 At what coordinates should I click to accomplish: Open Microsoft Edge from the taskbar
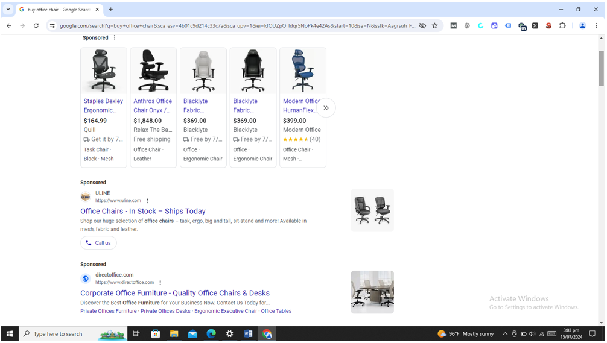pos(211,334)
